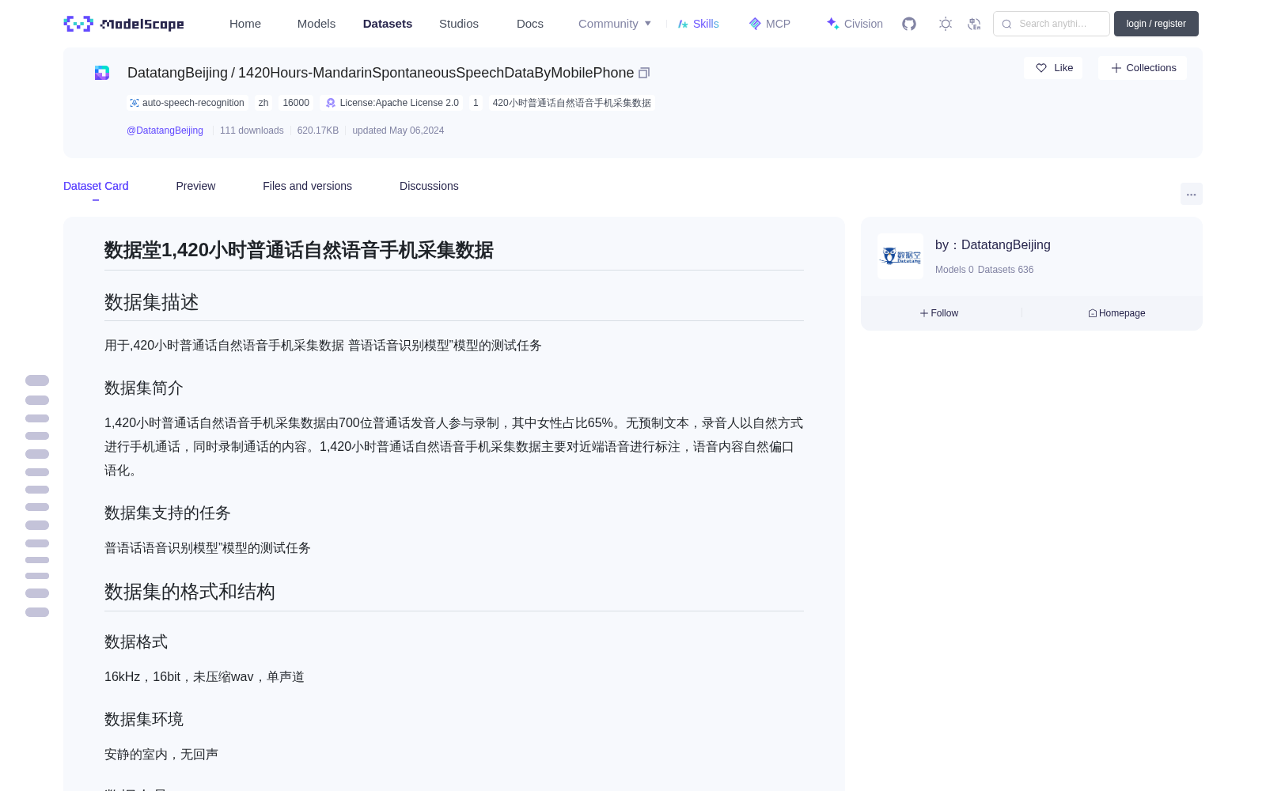Click the login / register button
Viewport: 1266px width, 791px height.
[1156, 24]
